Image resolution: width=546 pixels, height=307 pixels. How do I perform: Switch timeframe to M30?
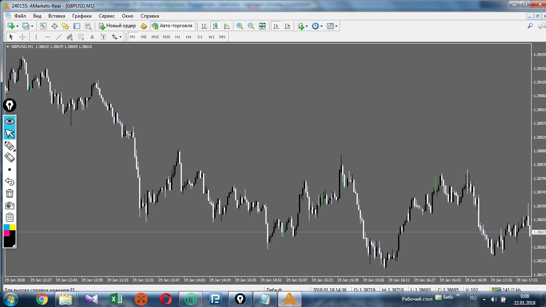click(x=166, y=37)
